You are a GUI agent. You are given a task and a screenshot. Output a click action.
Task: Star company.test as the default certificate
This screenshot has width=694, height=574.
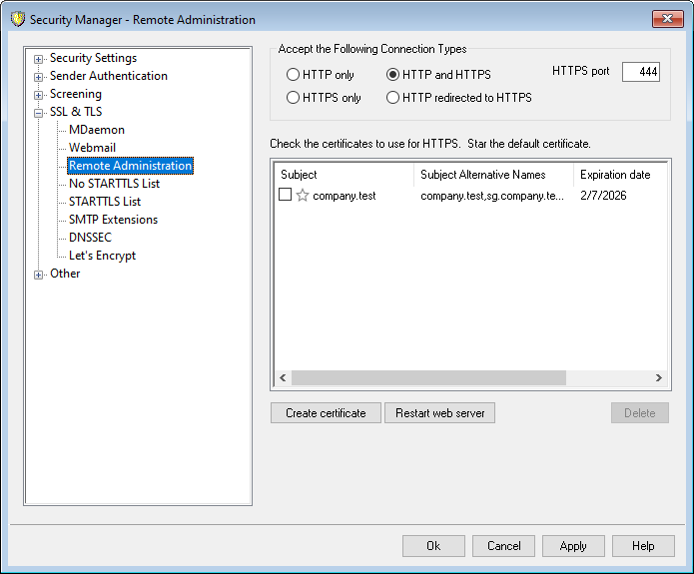303,196
